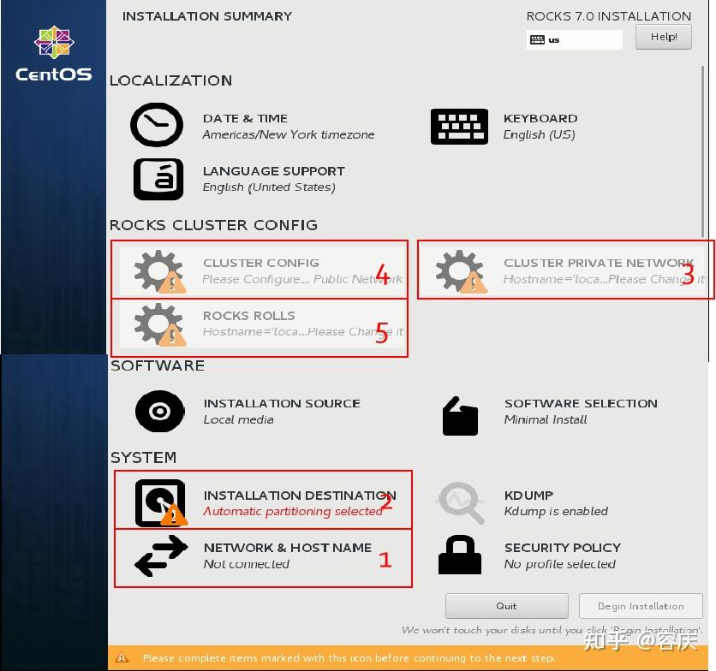Open the Installation Destination disk icon
Screen dimensions: 716x671
pyautogui.click(x=161, y=503)
